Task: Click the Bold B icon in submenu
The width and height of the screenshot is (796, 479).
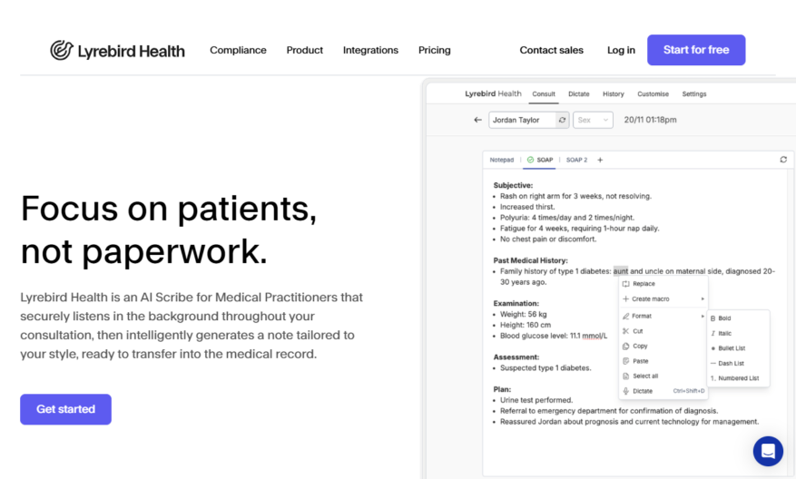Action: tap(712, 318)
